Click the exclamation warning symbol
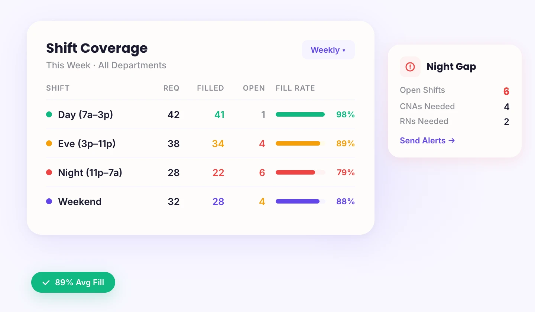This screenshot has height=312, width=535. pyautogui.click(x=410, y=67)
